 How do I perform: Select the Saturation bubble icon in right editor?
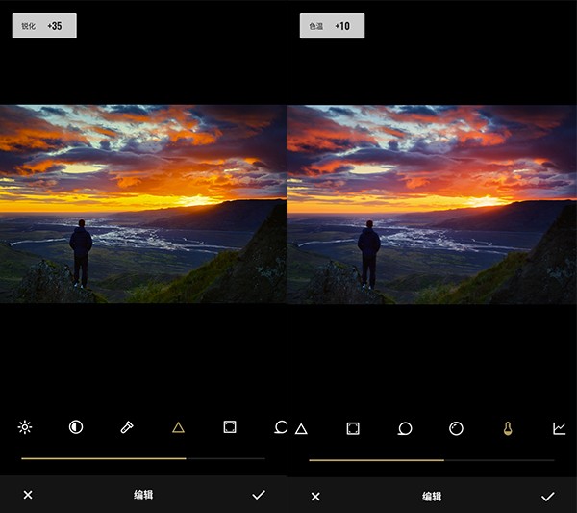pos(405,428)
